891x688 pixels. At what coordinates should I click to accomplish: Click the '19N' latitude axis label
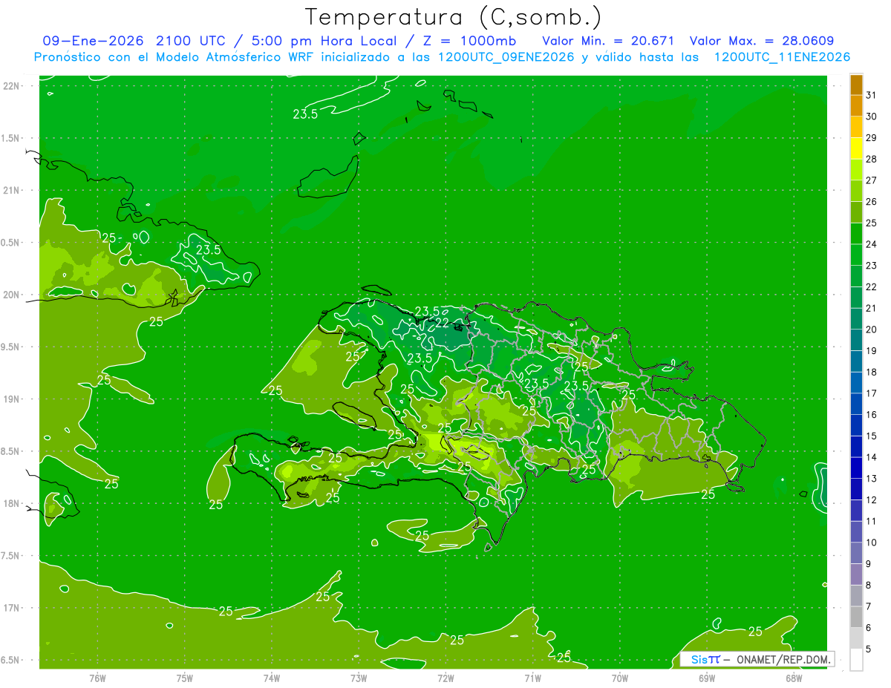[12, 399]
